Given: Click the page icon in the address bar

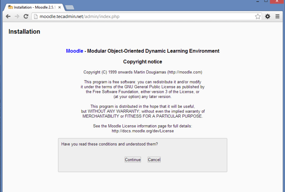Looking at the screenshot, I should coord(35,17).
